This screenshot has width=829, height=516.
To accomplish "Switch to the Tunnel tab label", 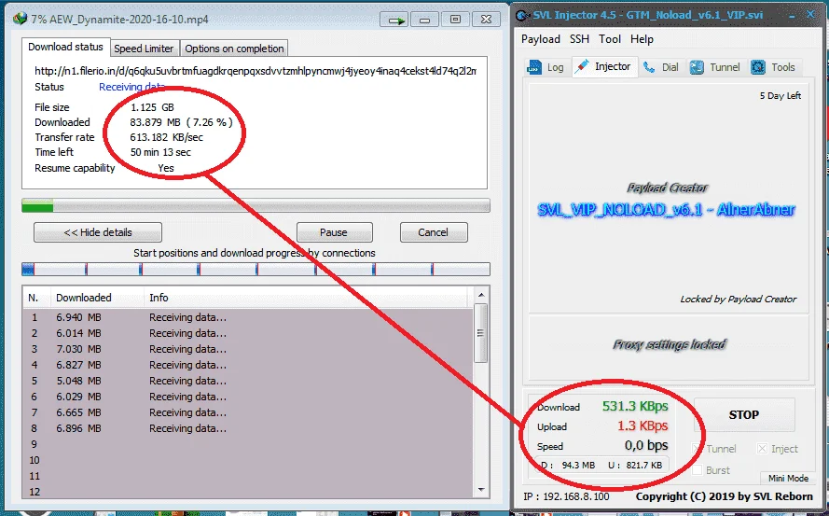I will tap(725, 67).
